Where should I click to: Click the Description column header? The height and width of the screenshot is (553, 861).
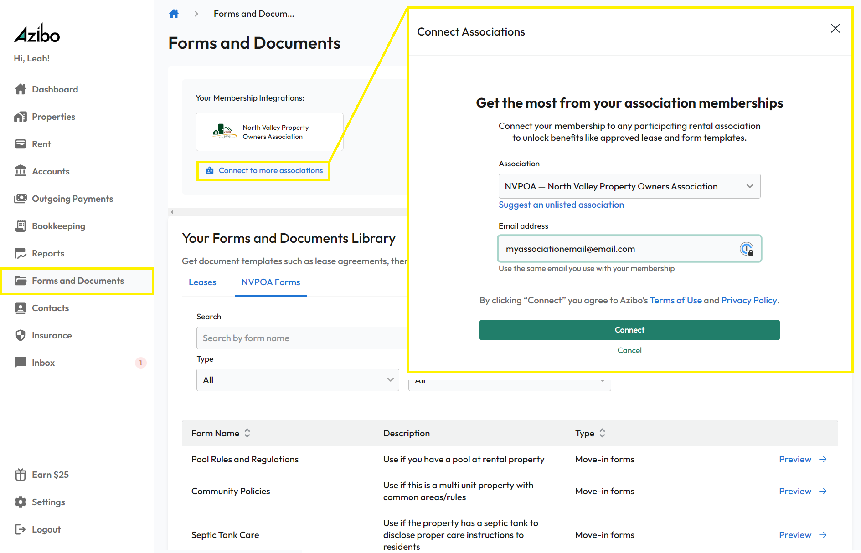tap(407, 433)
